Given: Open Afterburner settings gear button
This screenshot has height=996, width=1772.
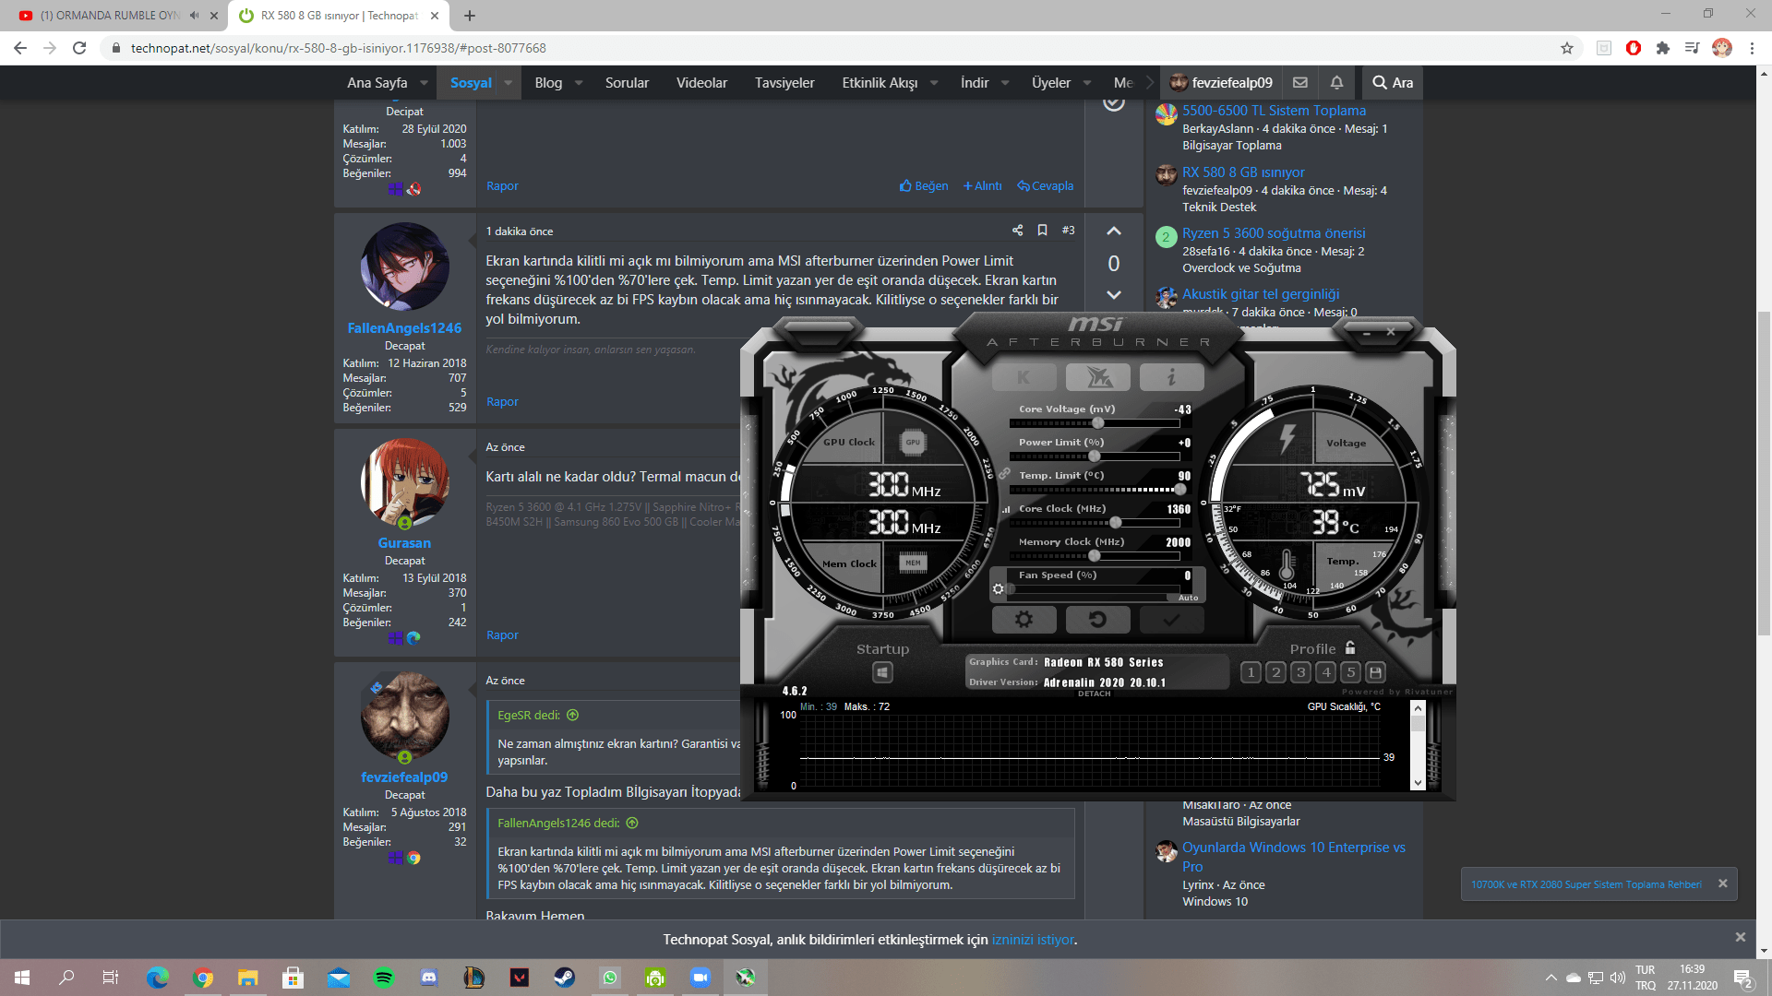Looking at the screenshot, I should pos(1024,620).
